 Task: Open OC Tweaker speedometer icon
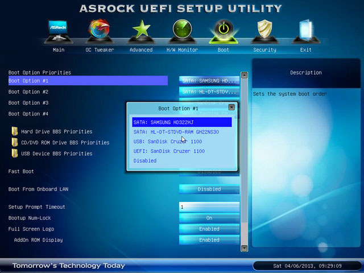point(100,31)
